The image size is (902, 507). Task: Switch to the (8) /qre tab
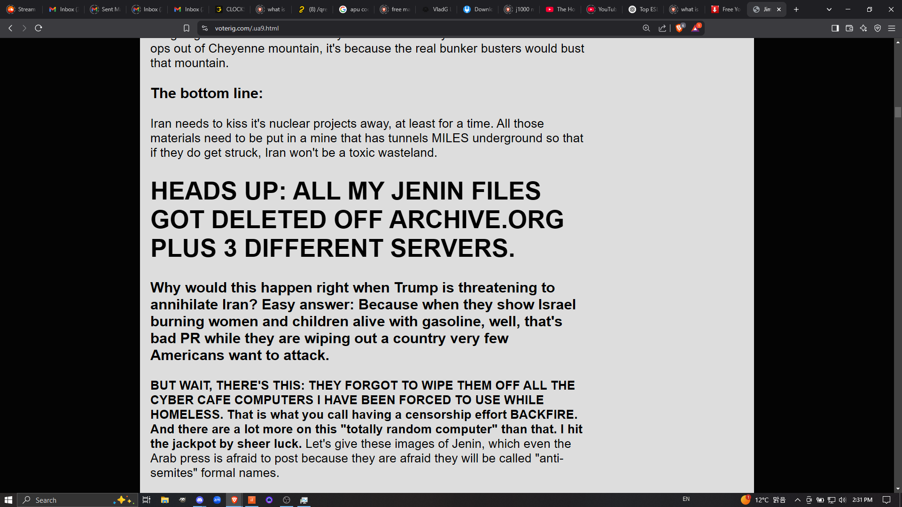pyautogui.click(x=313, y=9)
